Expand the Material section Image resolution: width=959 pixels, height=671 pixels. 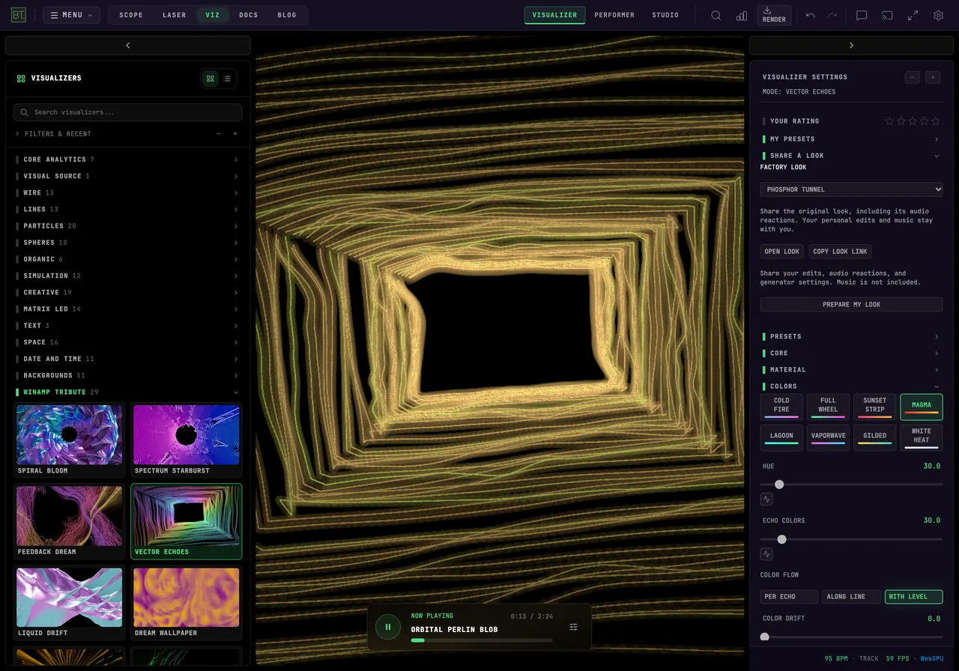point(851,370)
